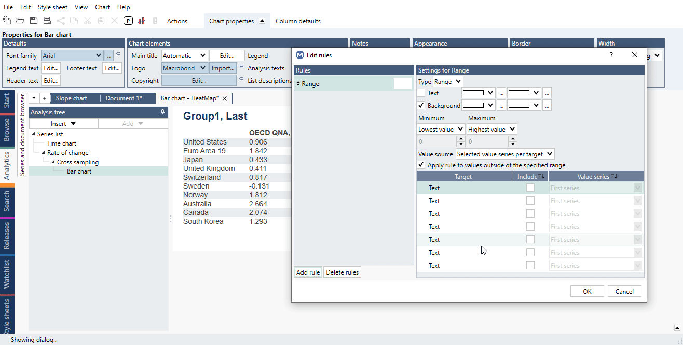Click Edit button for Main title

click(227, 55)
